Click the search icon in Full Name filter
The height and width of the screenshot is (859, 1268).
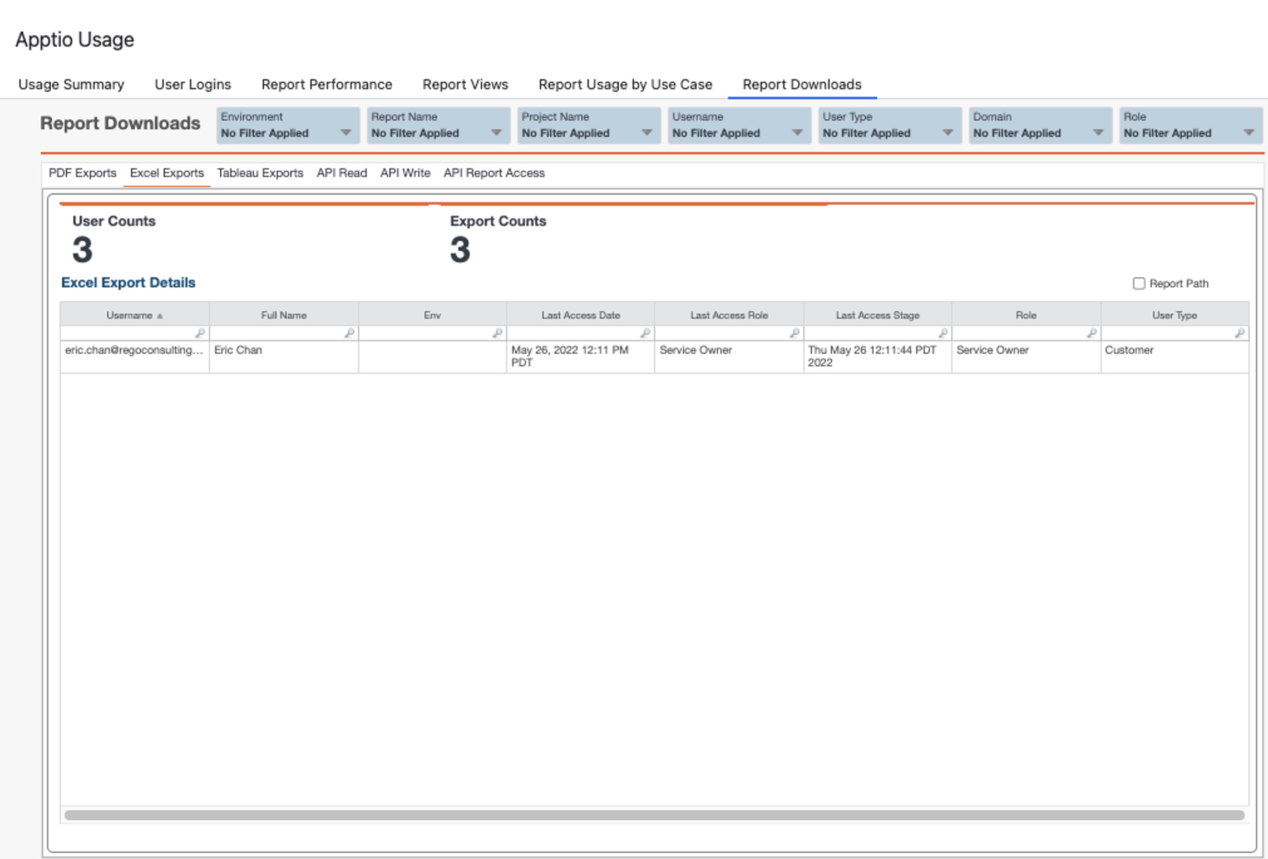[349, 333]
